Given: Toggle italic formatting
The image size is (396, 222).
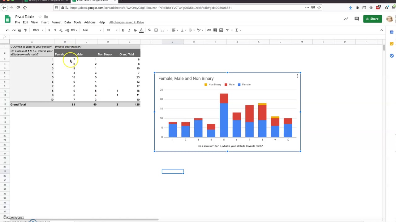Looking at the screenshot, I should point(129,30).
